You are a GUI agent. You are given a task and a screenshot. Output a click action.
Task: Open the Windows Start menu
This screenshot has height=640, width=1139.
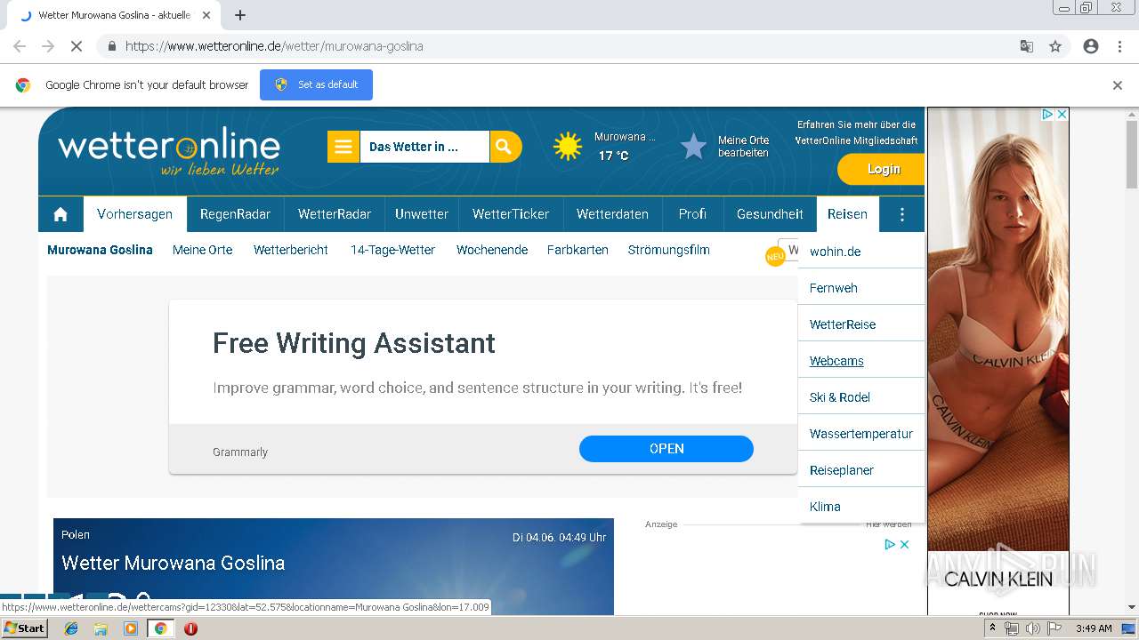[25, 628]
